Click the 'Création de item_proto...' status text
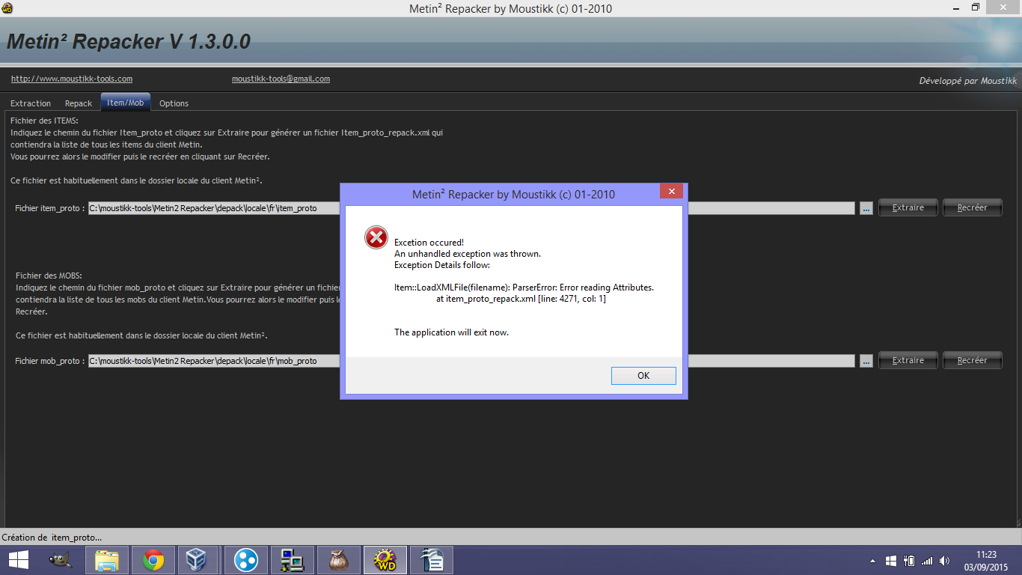1022x575 pixels. tap(52, 538)
